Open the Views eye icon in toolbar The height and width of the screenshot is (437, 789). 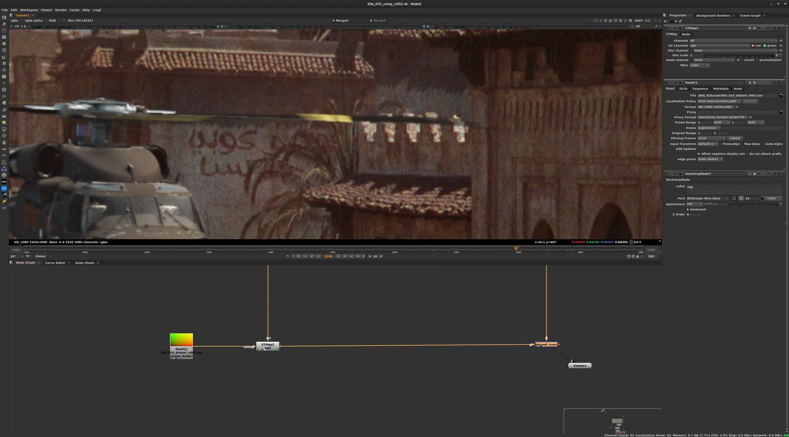point(4,96)
